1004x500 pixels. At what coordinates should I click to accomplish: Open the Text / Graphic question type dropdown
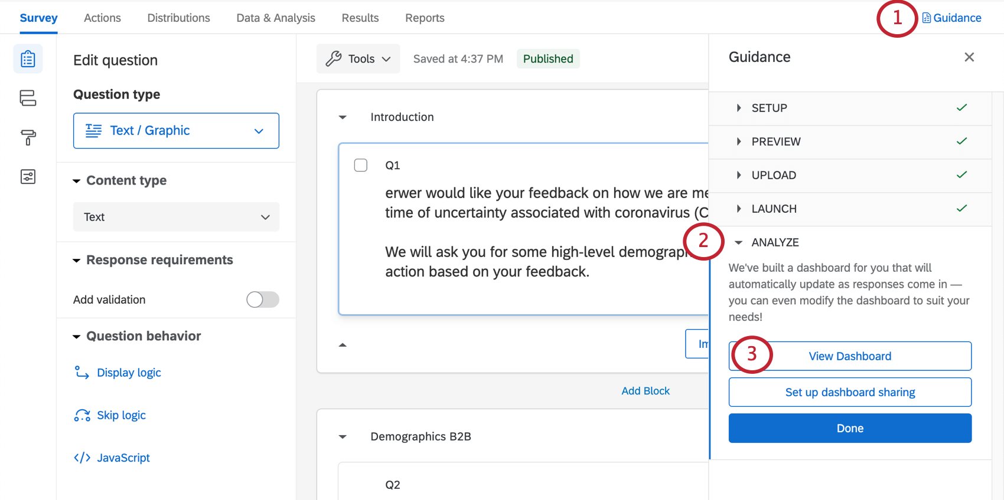pyautogui.click(x=176, y=131)
